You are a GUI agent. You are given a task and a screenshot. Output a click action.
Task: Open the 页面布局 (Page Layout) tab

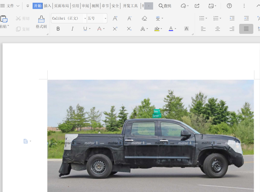point(61,6)
